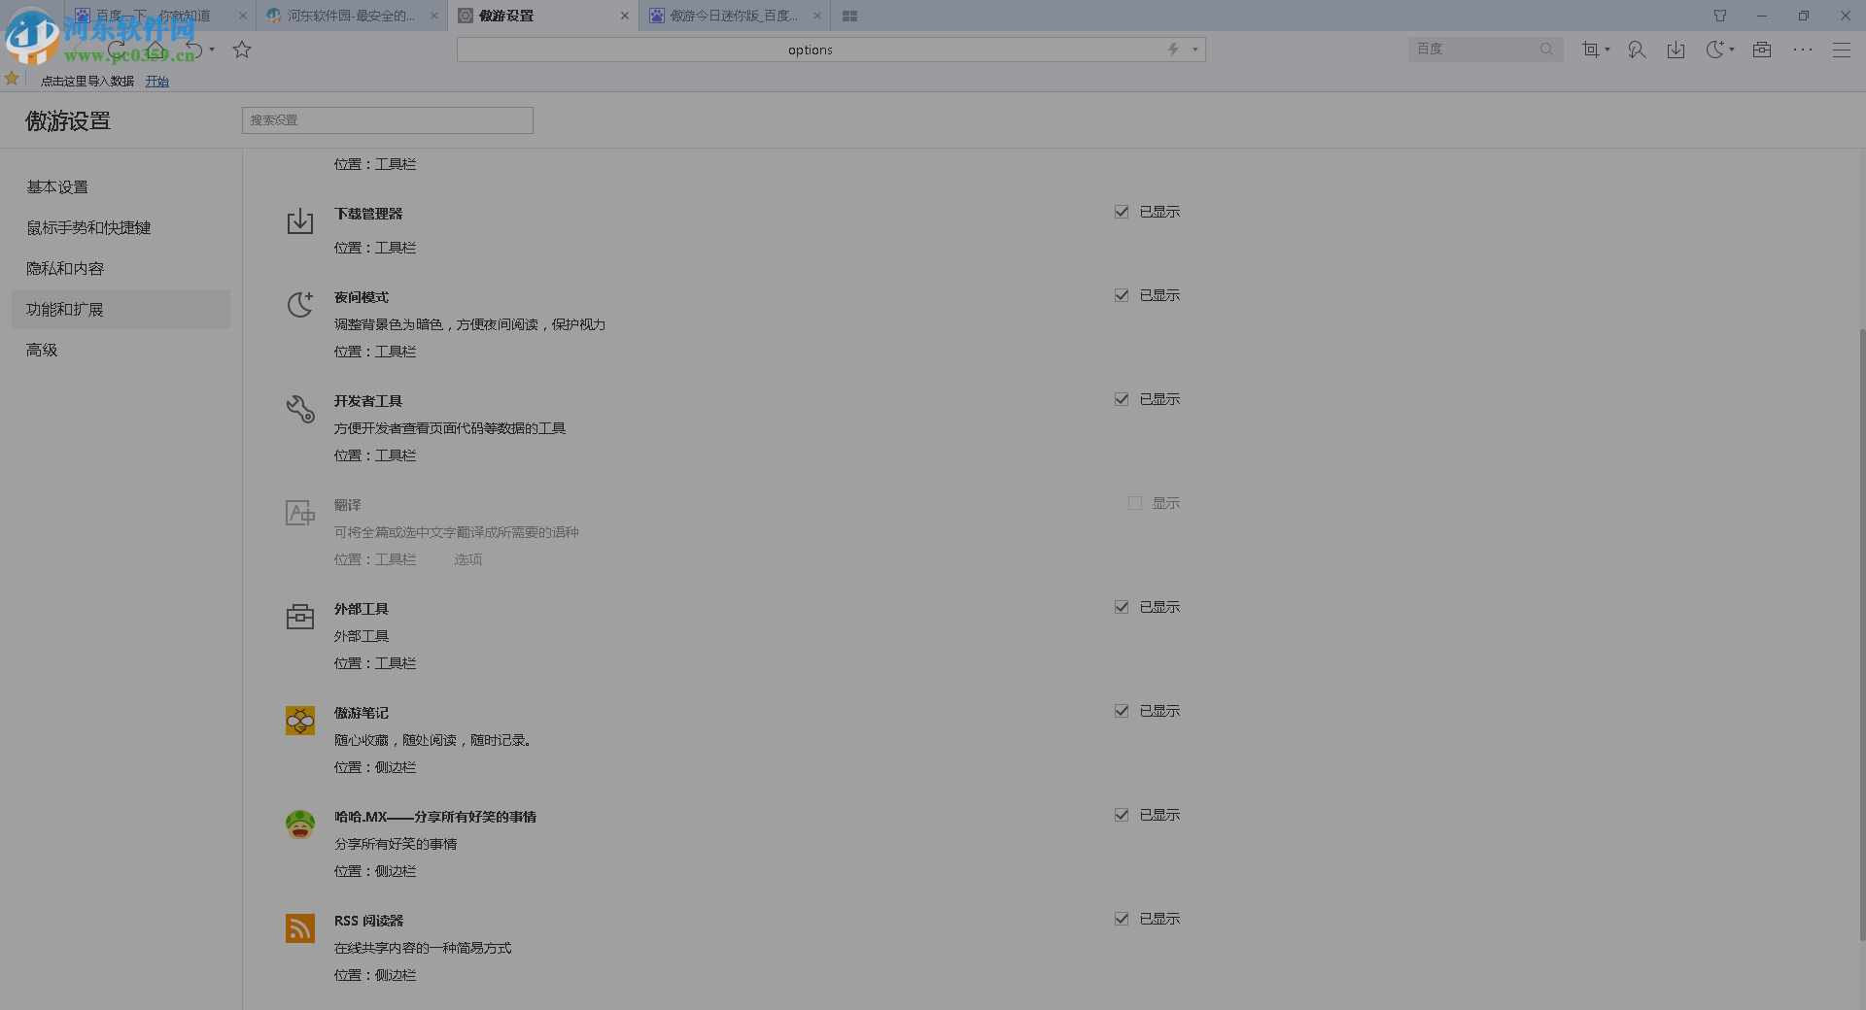Screen dimensions: 1866x1010
Task: Uncheck 已显示 for 下载管理器
Action: click(1122, 212)
